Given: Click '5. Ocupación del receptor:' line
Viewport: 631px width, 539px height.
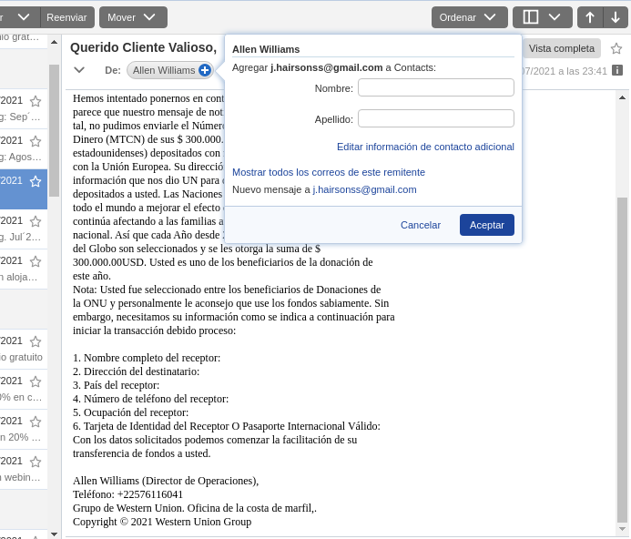Looking at the screenshot, I should coord(130,412).
